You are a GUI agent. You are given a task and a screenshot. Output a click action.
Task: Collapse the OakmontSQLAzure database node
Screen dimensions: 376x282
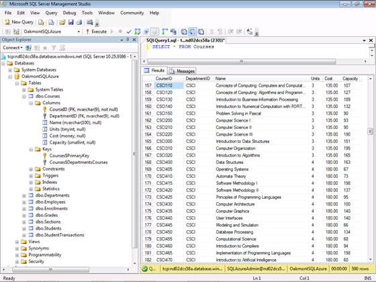(10, 77)
